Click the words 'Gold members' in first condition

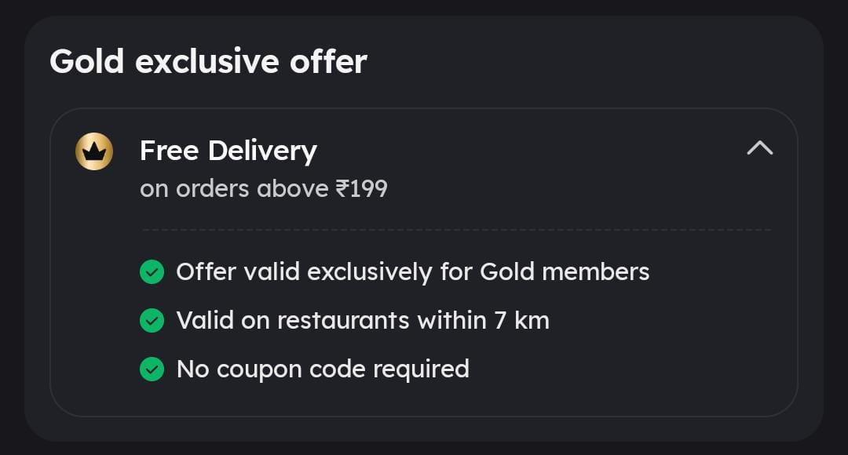[x=565, y=272]
